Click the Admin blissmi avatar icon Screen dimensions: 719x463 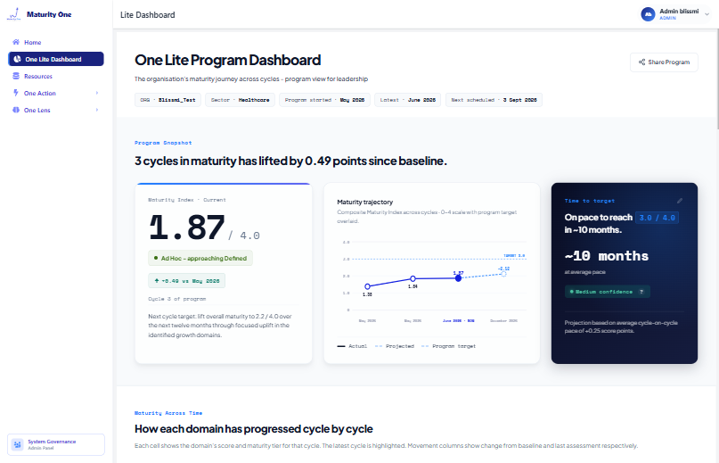tap(648, 14)
